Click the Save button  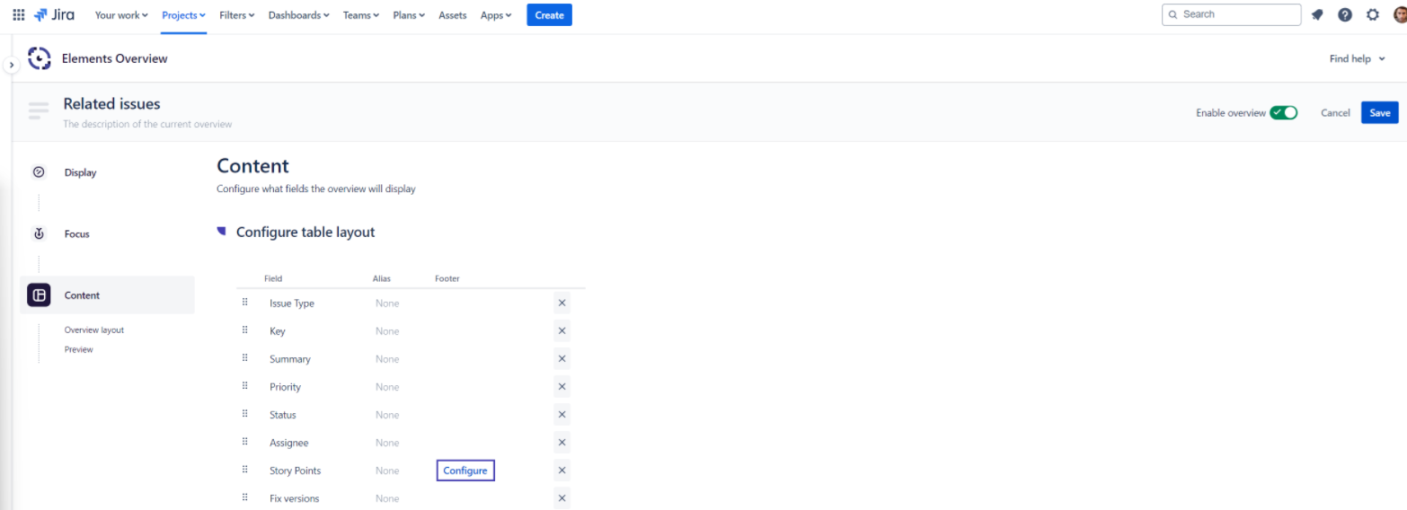coord(1379,113)
